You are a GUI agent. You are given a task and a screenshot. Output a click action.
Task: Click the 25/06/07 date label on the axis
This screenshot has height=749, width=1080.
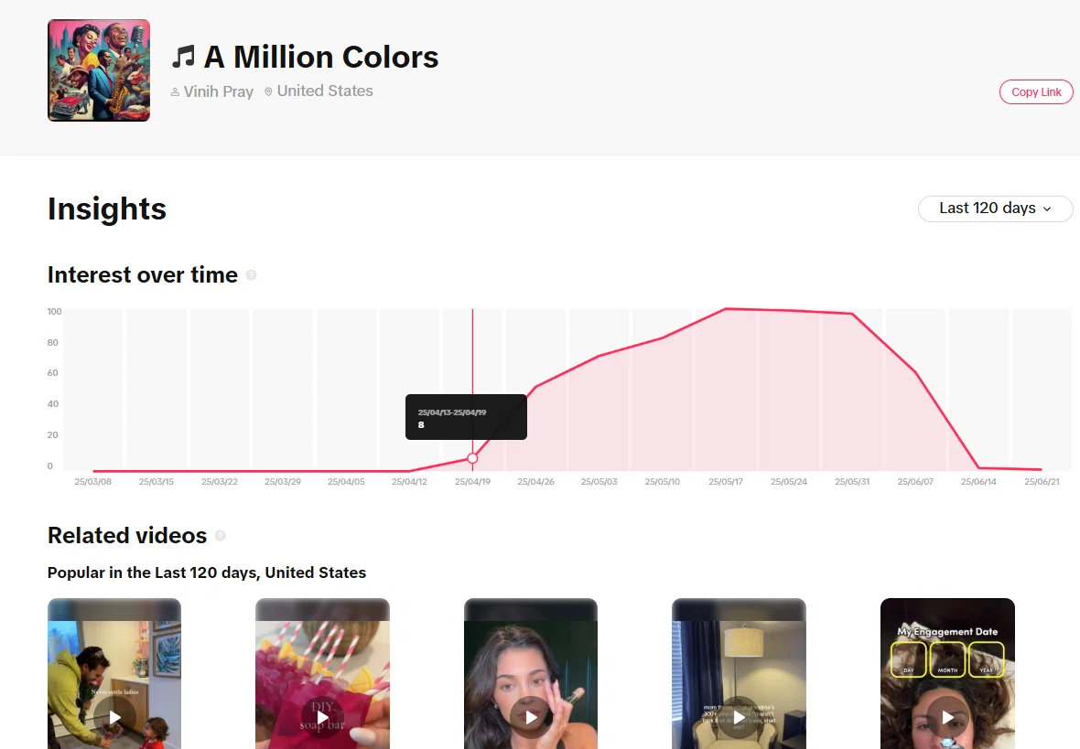pyautogui.click(x=915, y=482)
